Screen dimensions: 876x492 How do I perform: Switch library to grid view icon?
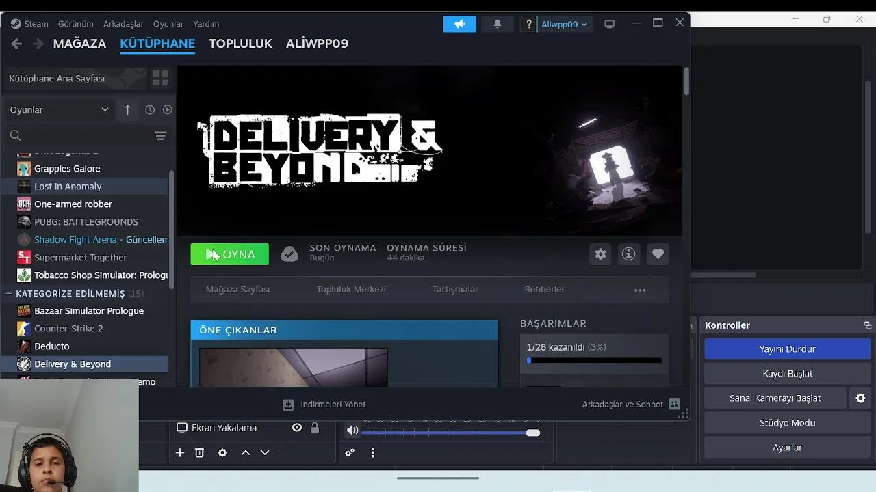[161, 78]
